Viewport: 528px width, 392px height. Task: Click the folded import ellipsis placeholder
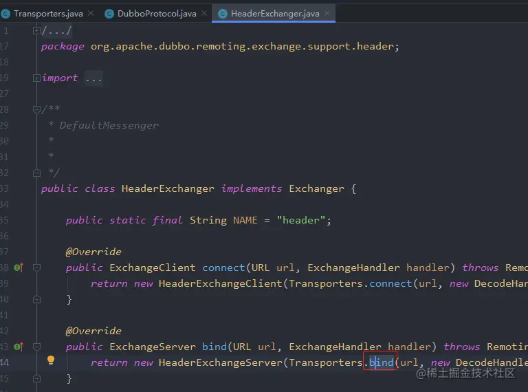(x=93, y=78)
